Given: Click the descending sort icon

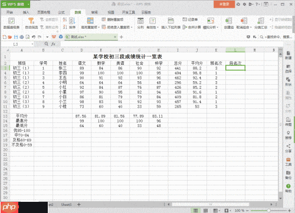Looking at the screenshot, I should 65,26.
